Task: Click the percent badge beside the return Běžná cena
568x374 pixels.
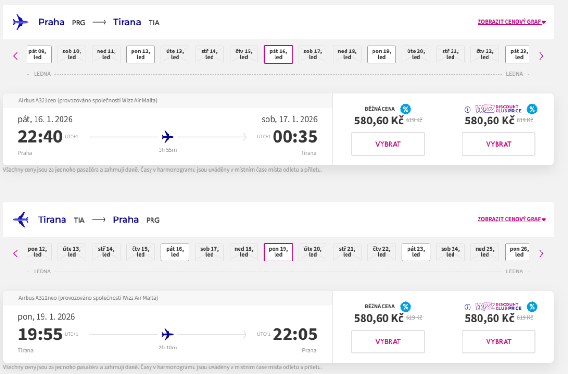Action: pos(406,307)
